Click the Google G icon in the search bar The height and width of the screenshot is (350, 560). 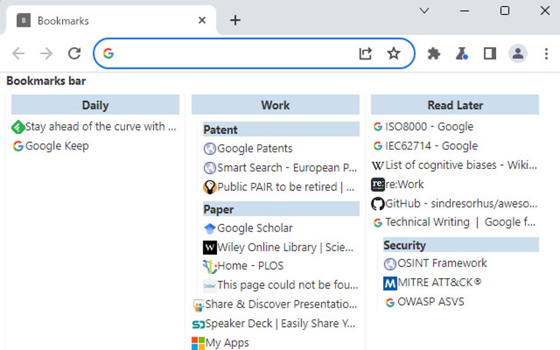coord(109,53)
